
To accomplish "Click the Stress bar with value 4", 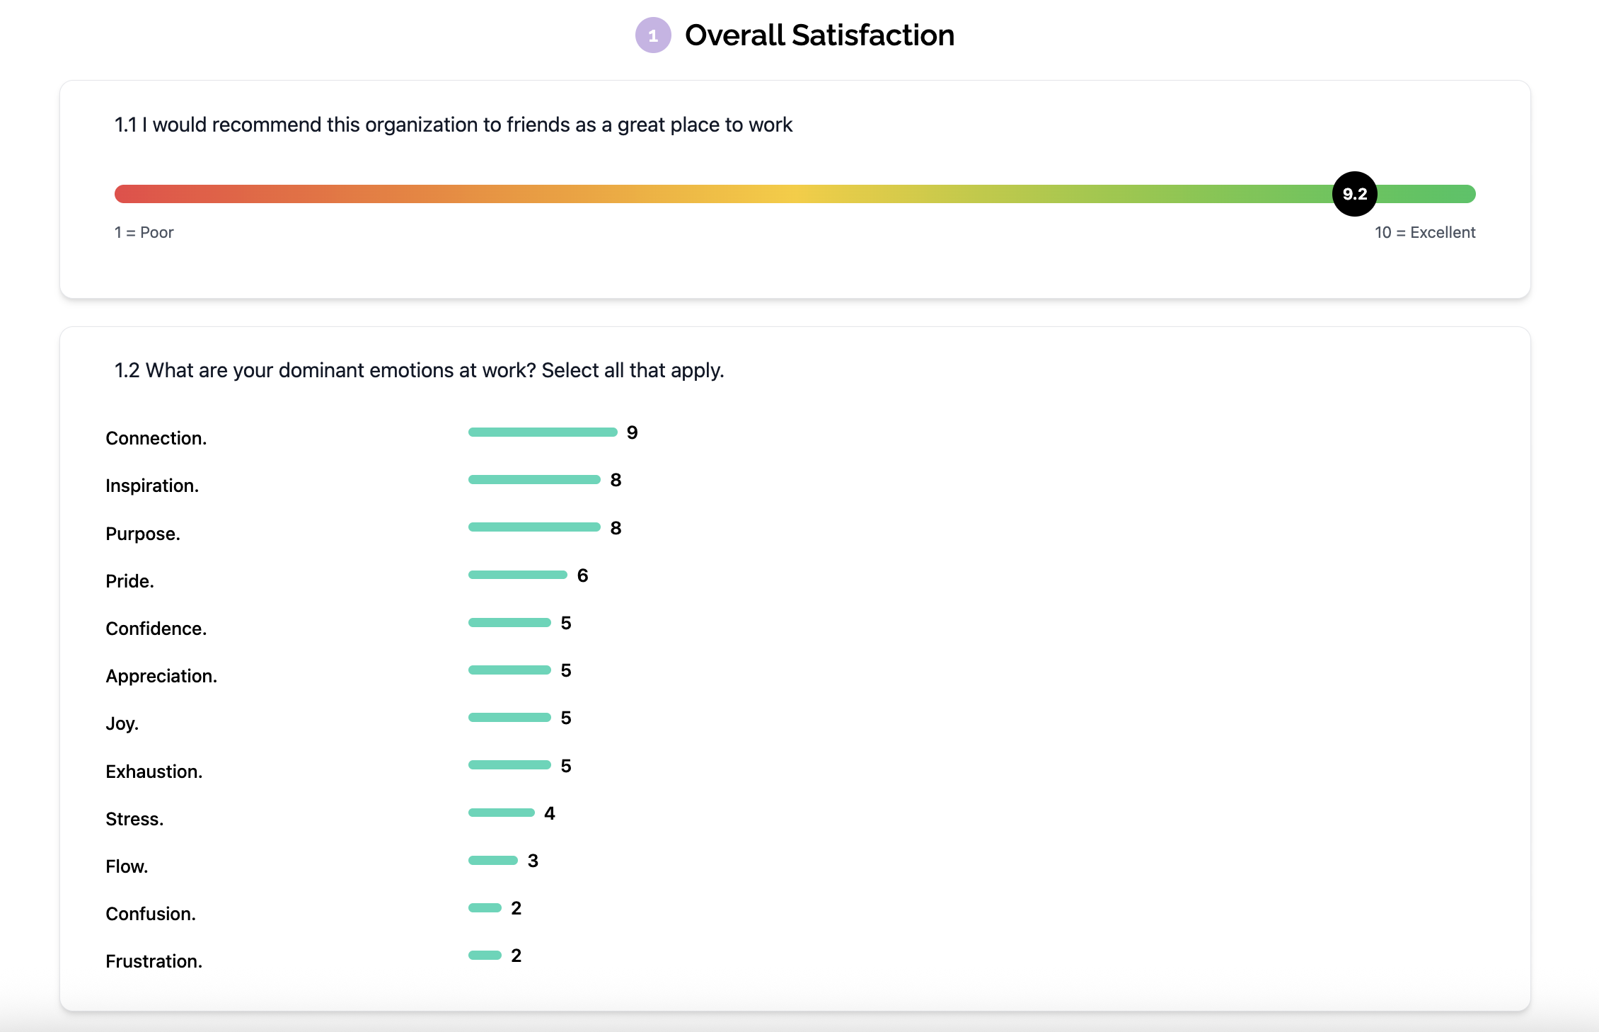I will pyautogui.click(x=502, y=813).
